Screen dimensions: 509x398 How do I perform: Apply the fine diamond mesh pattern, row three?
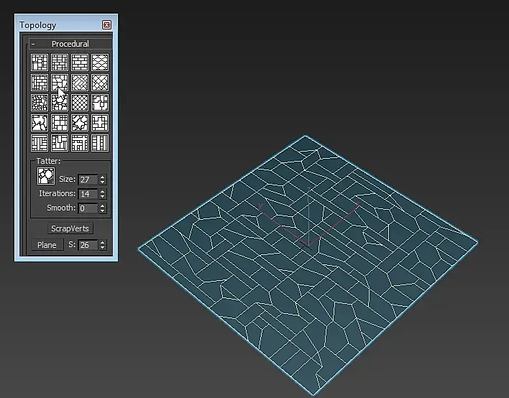click(x=80, y=103)
